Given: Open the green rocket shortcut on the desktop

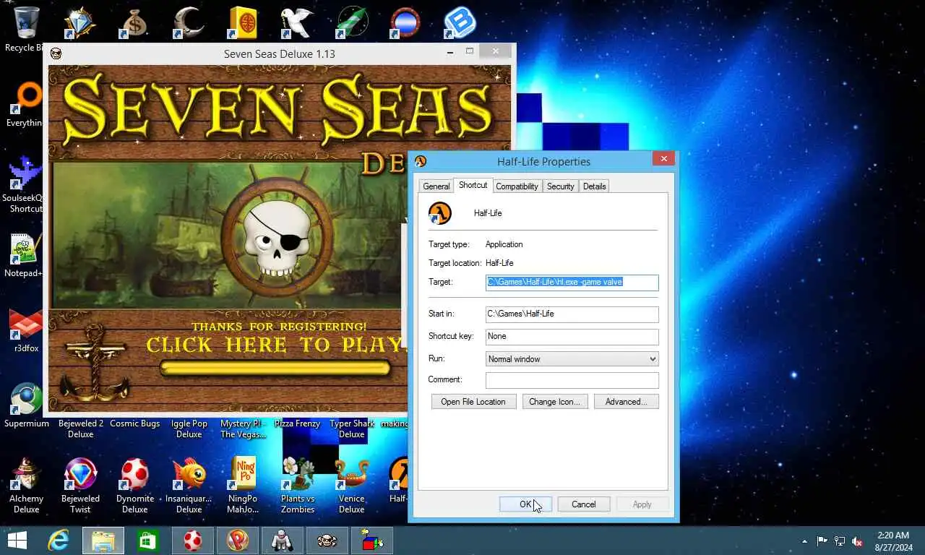Looking at the screenshot, I should click(x=351, y=22).
